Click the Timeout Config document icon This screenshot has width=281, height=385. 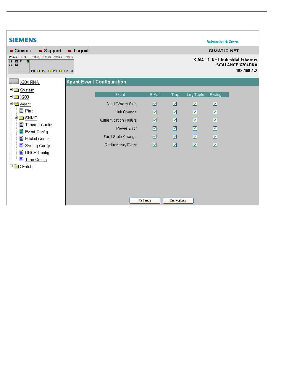22,125
